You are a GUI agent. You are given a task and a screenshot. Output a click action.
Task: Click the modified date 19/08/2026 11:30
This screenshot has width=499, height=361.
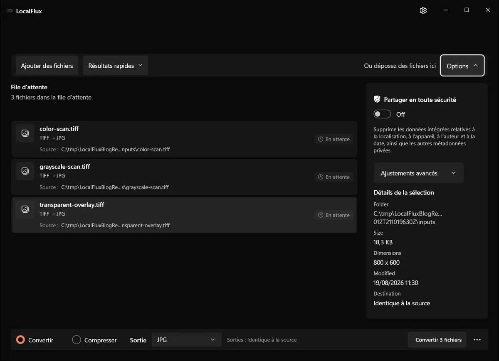(x=396, y=283)
